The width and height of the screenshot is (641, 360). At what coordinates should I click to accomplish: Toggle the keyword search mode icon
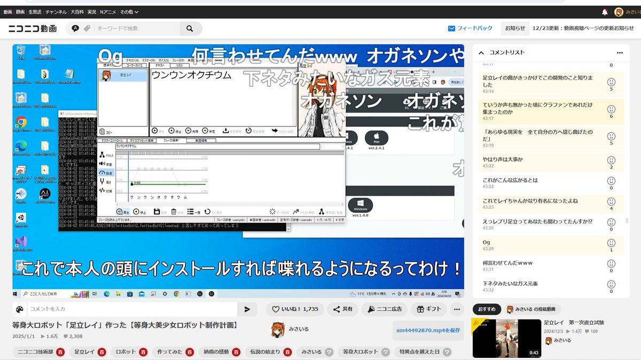(x=75, y=28)
